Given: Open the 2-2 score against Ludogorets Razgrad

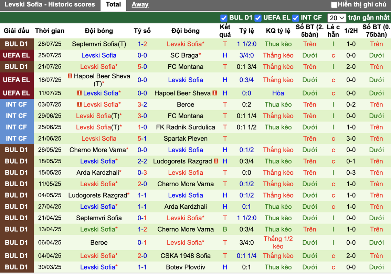Looking at the screenshot, I should (x=142, y=161).
